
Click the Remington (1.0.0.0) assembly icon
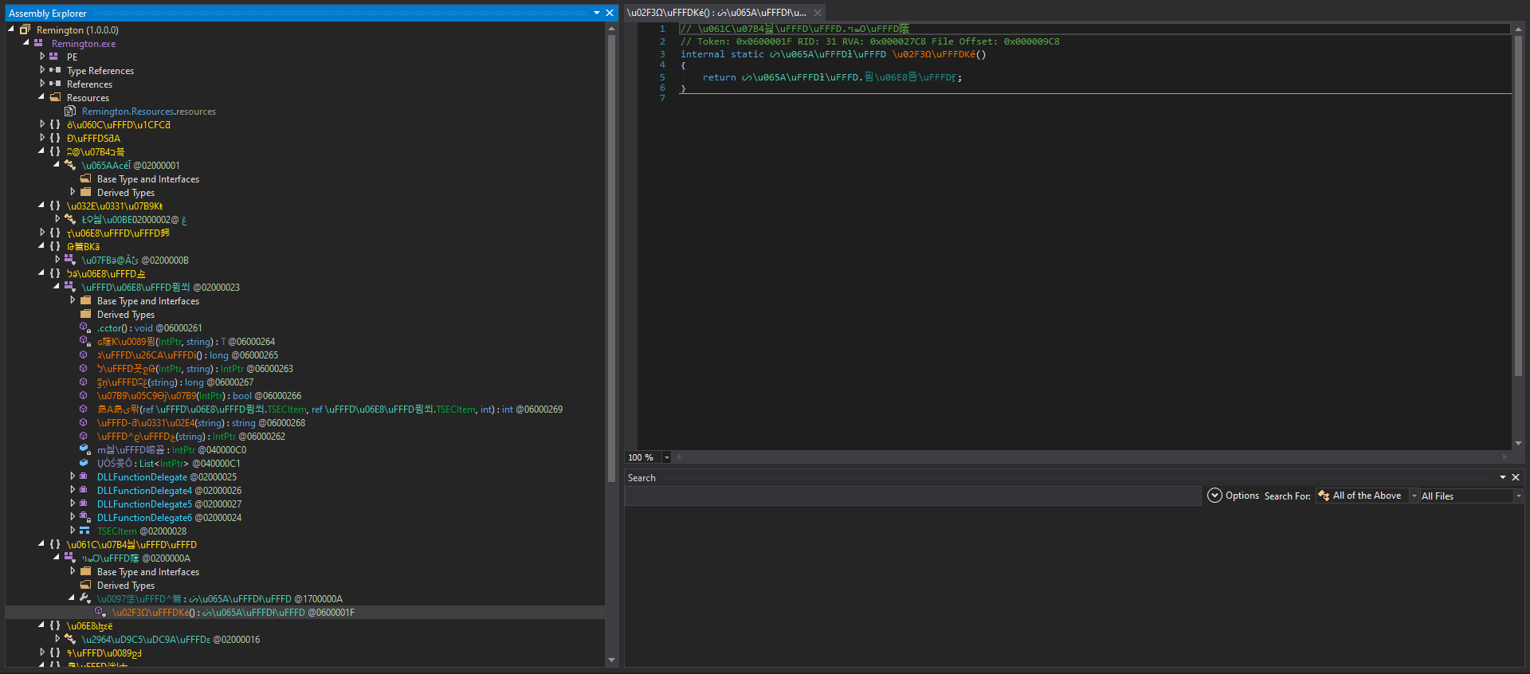pyautogui.click(x=25, y=30)
